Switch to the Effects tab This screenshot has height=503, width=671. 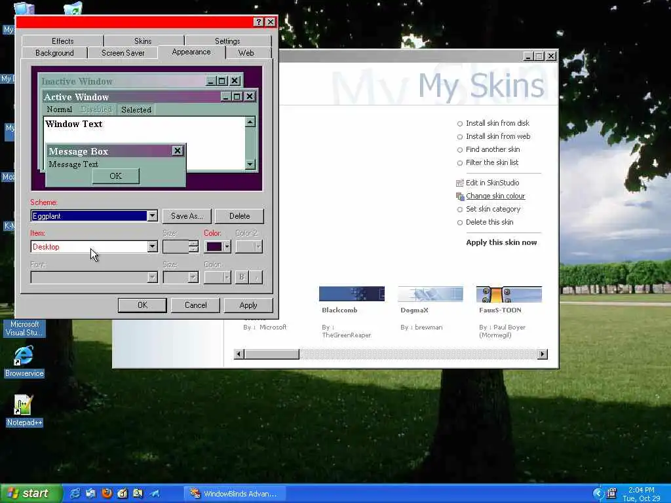pos(62,41)
